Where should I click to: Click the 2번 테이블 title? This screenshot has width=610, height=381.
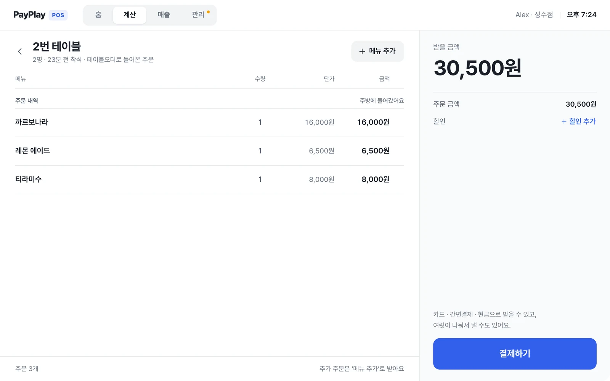[x=57, y=46]
